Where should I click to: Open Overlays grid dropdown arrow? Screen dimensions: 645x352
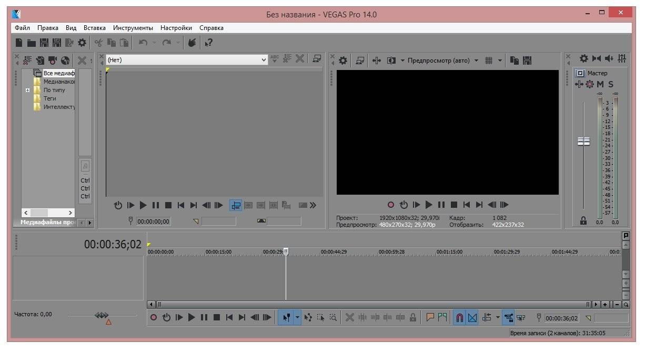point(500,61)
